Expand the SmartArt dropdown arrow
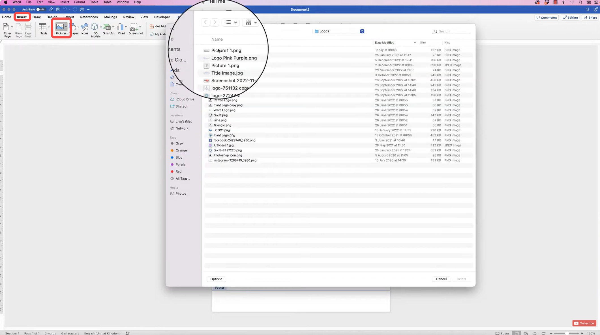 pyautogui.click(x=113, y=27)
